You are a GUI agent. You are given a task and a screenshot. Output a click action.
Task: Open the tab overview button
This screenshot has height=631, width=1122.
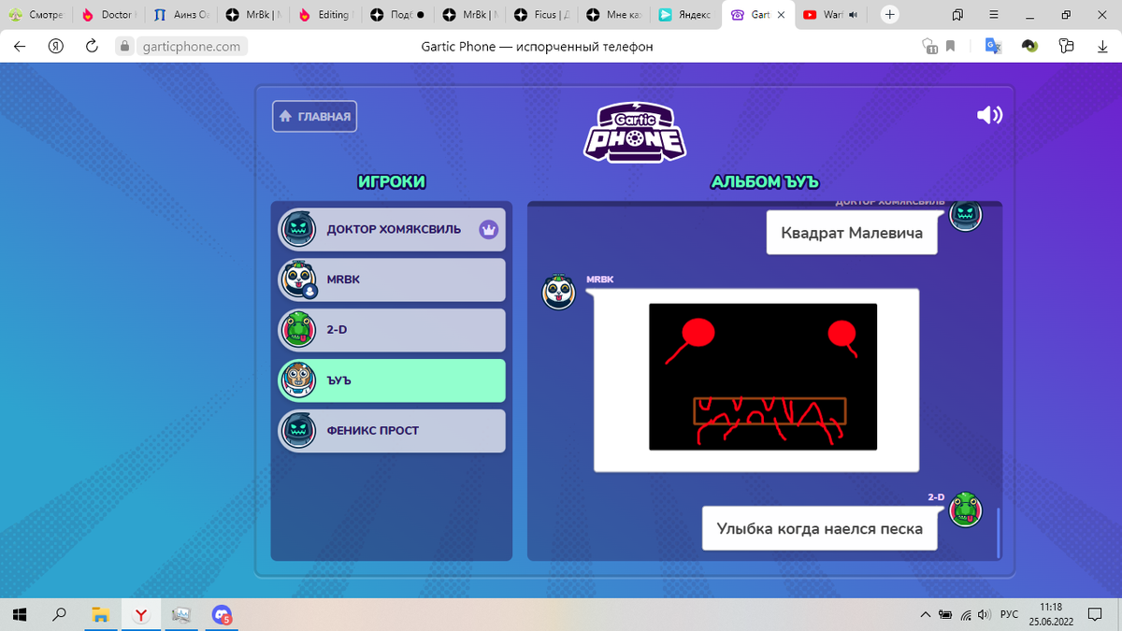click(x=957, y=15)
